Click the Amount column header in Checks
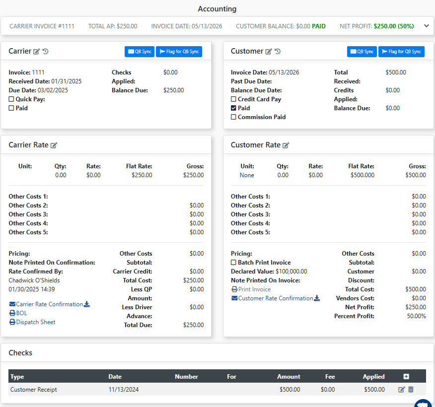The width and height of the screenshot is (435, 407). [289, 377]
